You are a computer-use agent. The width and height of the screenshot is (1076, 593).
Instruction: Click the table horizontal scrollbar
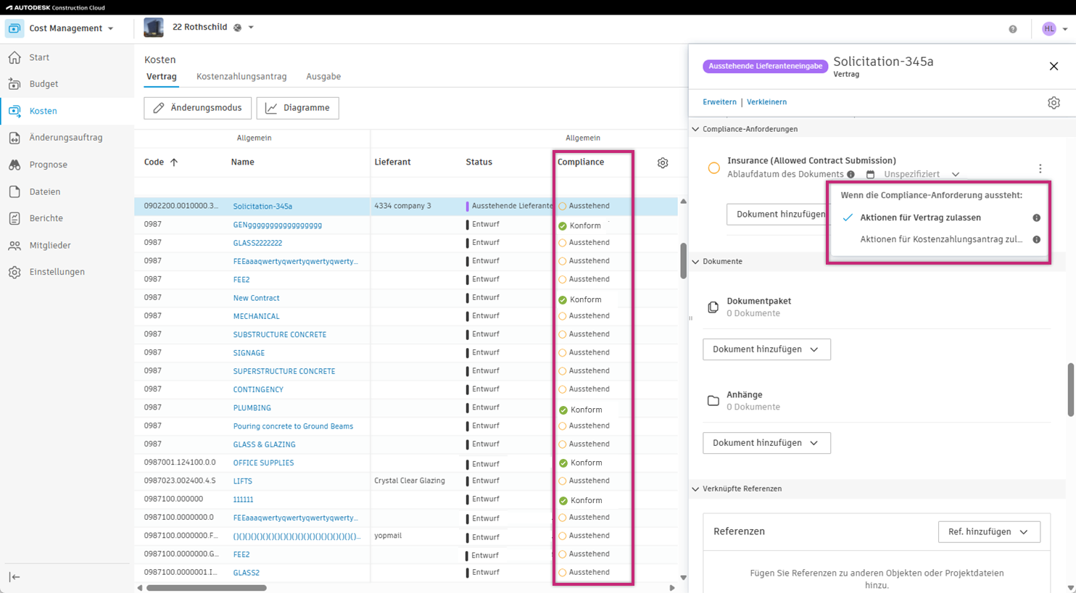click(207, 588)
